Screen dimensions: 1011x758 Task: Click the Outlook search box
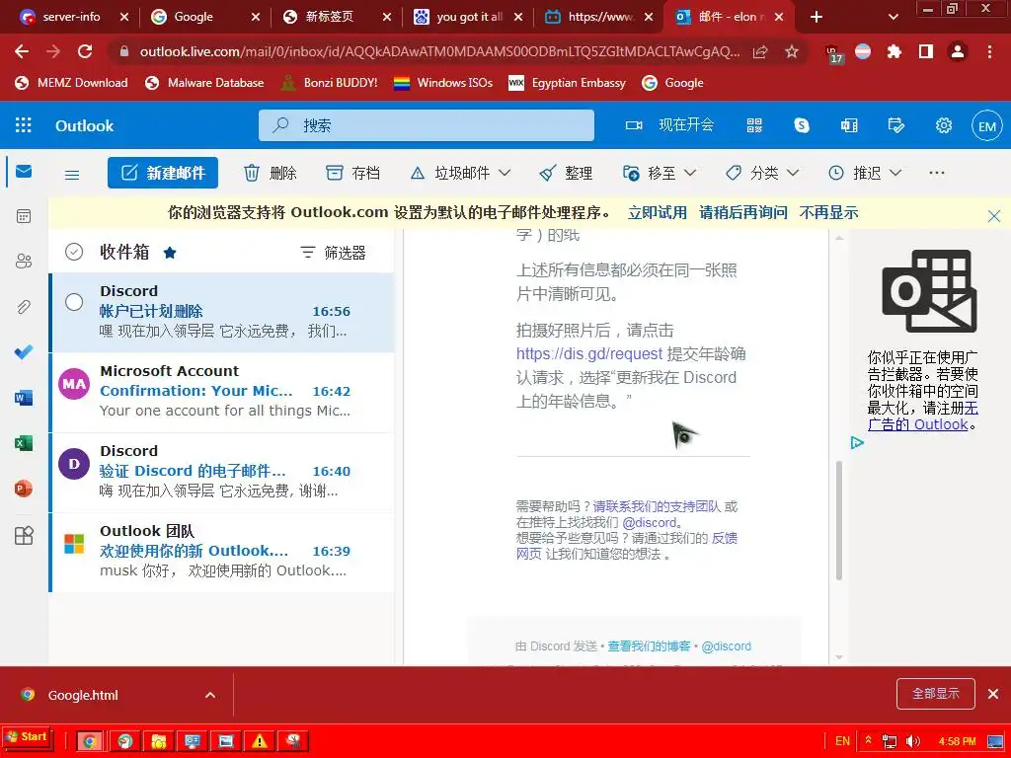[x=427, y=125]
